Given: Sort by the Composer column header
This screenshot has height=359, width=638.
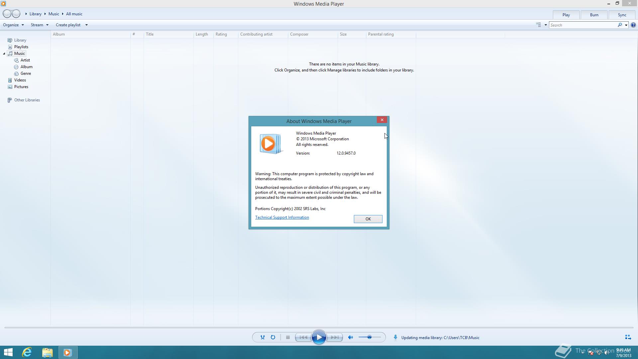Looking at the screenshot, I should [x=313, y=34].
